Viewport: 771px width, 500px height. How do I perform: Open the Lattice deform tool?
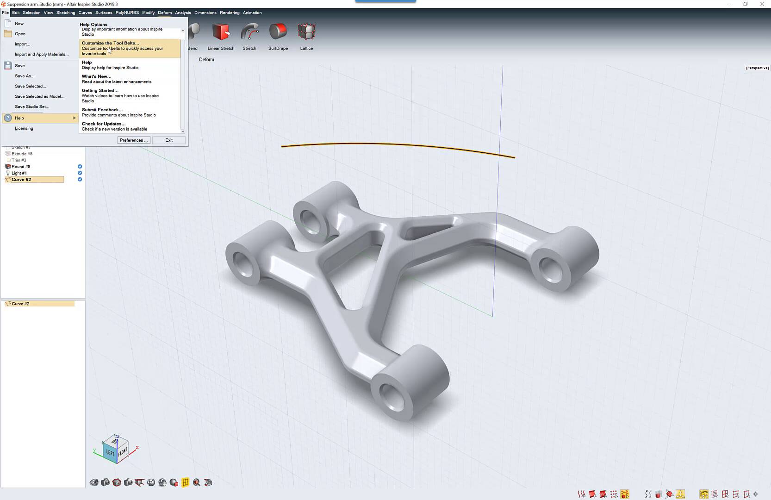[x=306, y=32]
